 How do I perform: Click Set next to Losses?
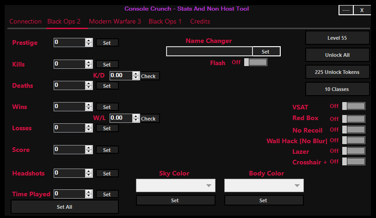tap(107, 128)
